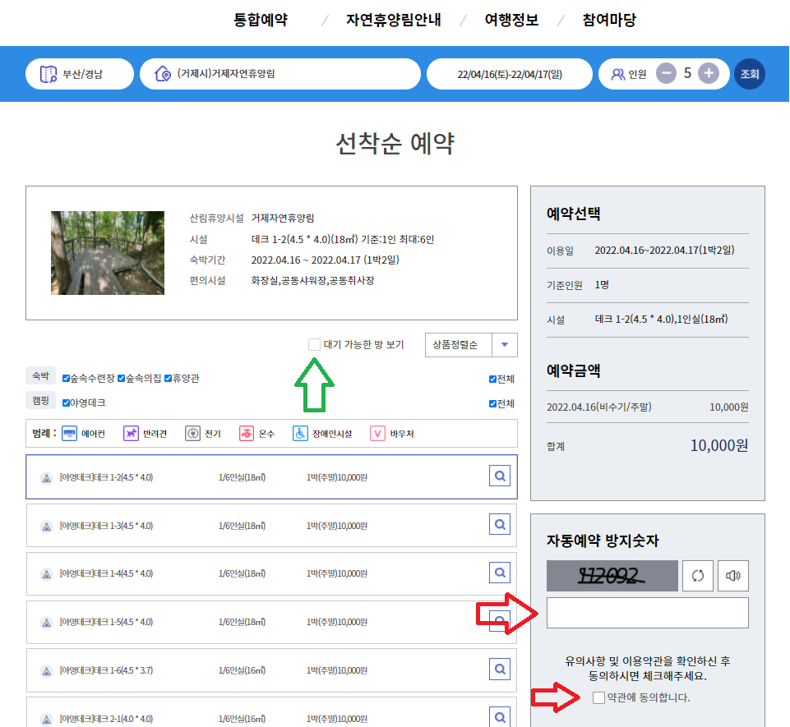This screenshot has height=727, width=790.
Task: Open the 자연휴양림안내 menu
Action: click(394, 20)
